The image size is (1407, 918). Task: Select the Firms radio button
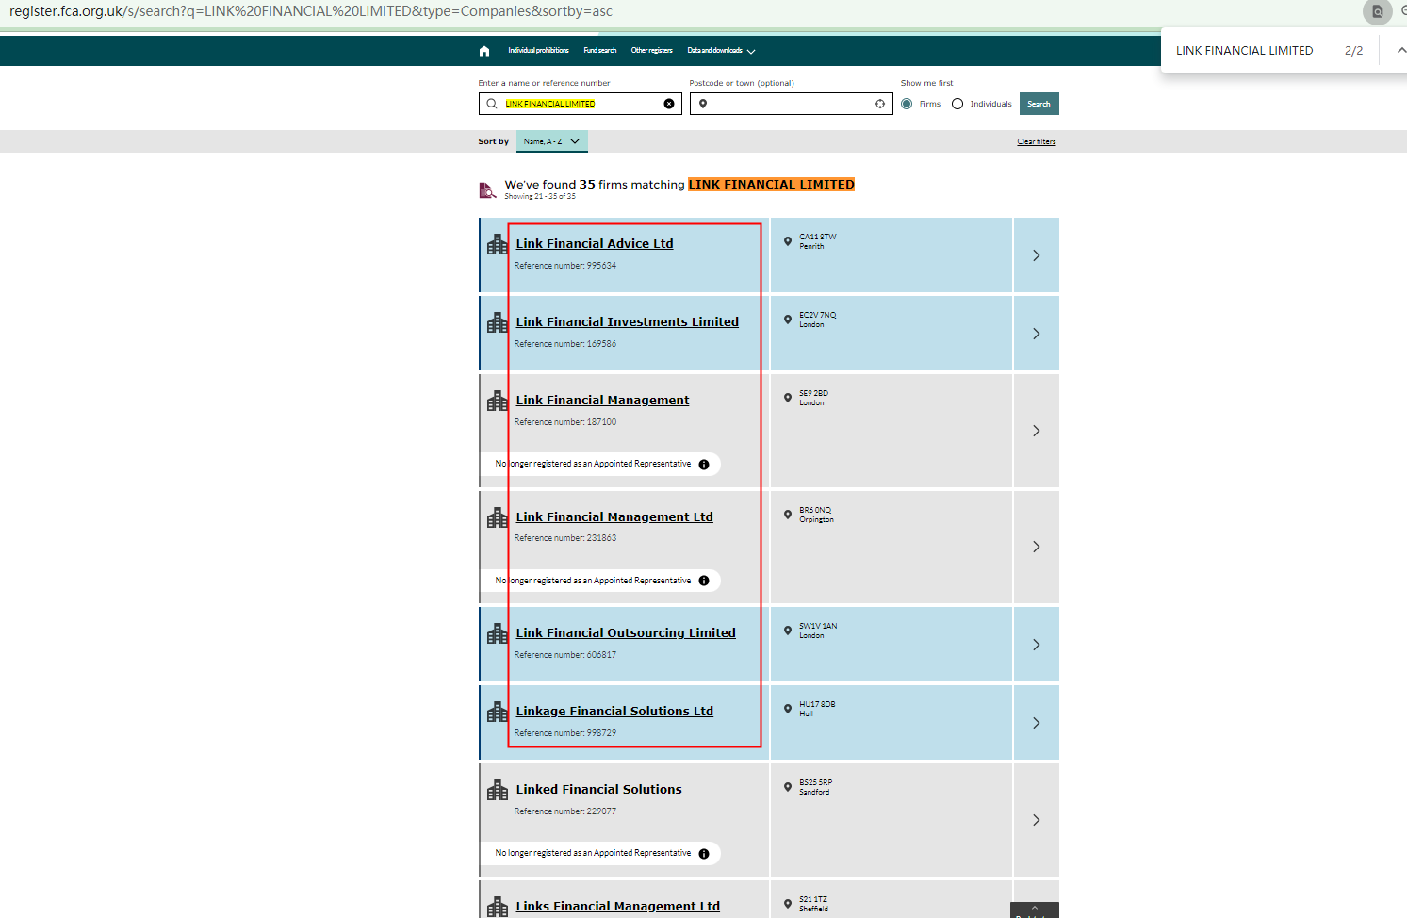(907, 104)
